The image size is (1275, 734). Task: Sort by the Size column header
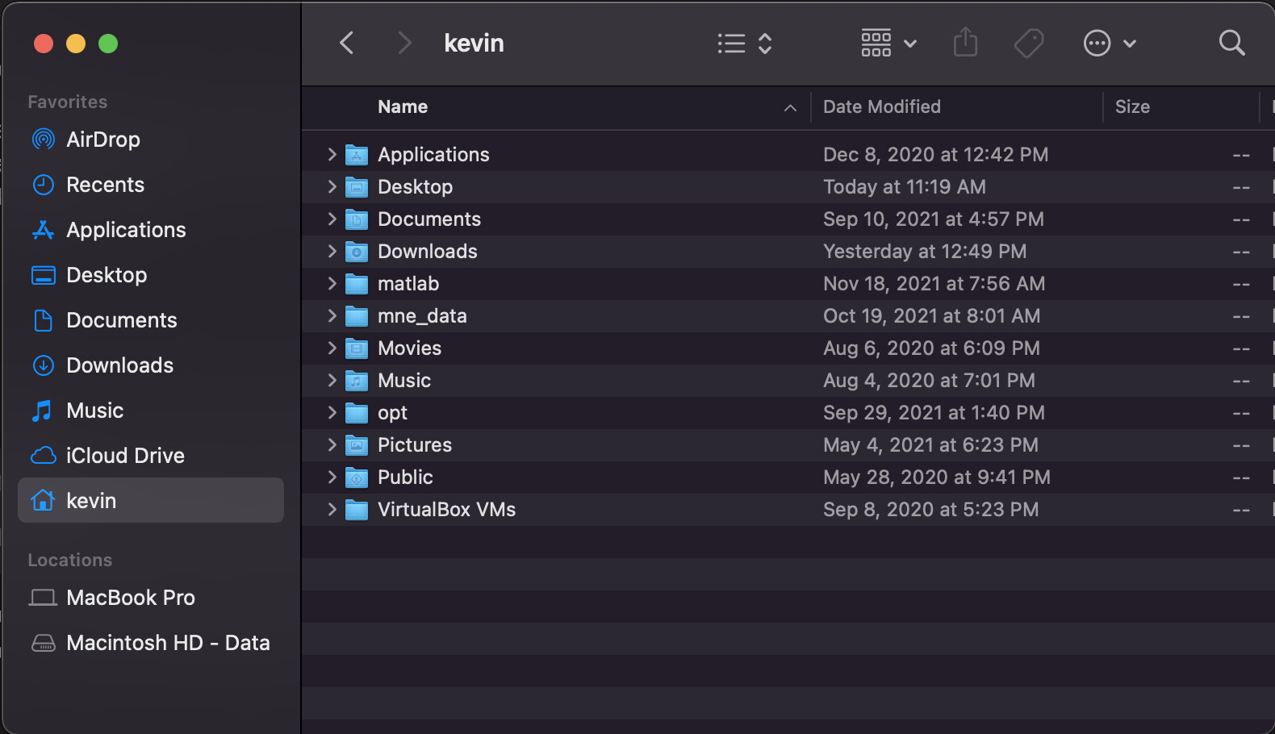(x=1132, y=106)
